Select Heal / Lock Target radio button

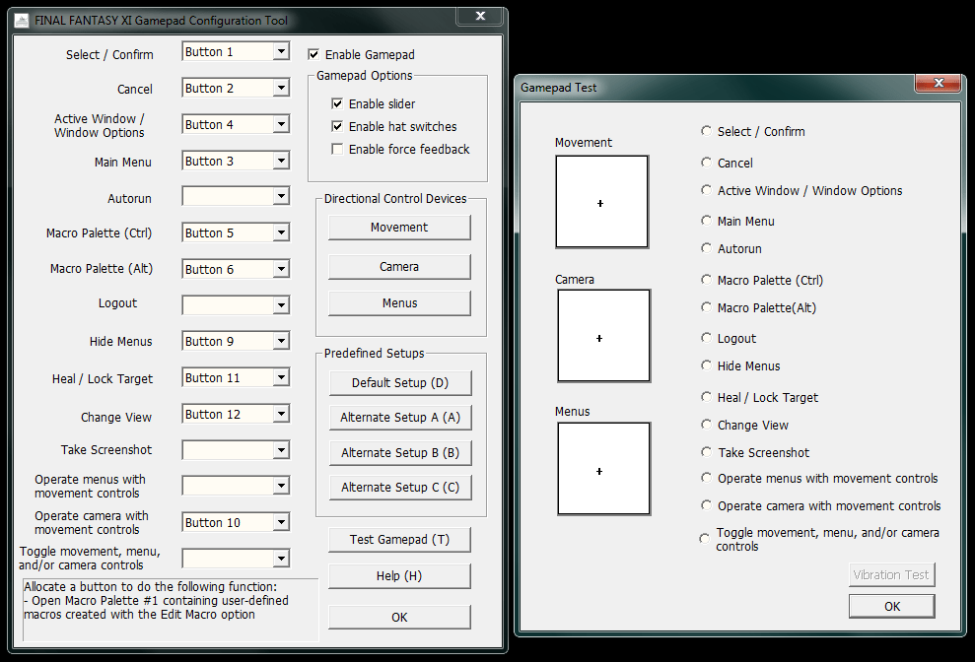pos(707,397)
